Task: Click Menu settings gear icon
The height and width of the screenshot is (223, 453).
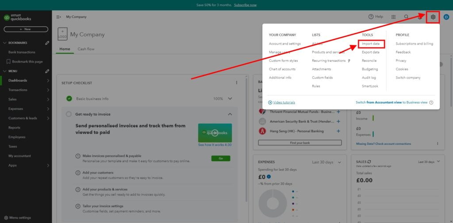Action: coord(6,218)
